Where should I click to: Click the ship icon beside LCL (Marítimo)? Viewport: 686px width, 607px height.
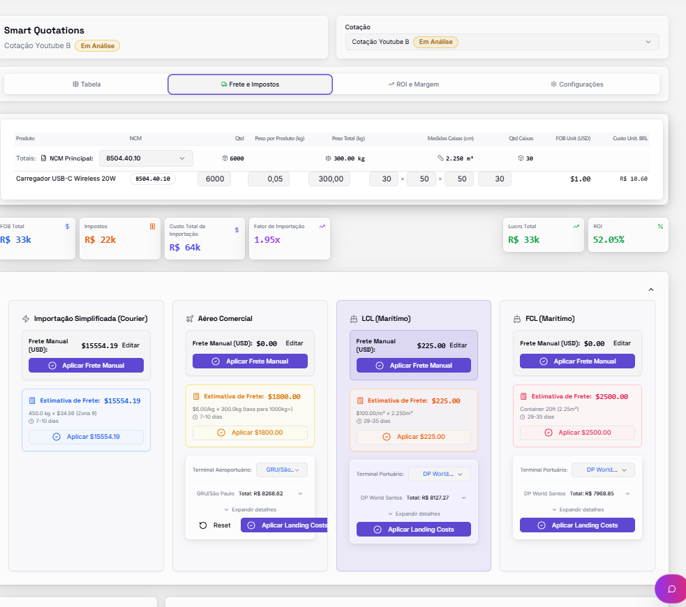(354, 319)
